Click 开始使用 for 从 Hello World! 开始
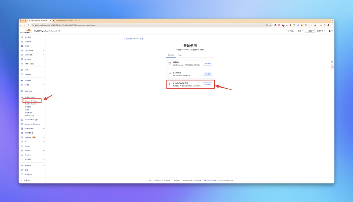353x202 pixels. tap(208, 84)
